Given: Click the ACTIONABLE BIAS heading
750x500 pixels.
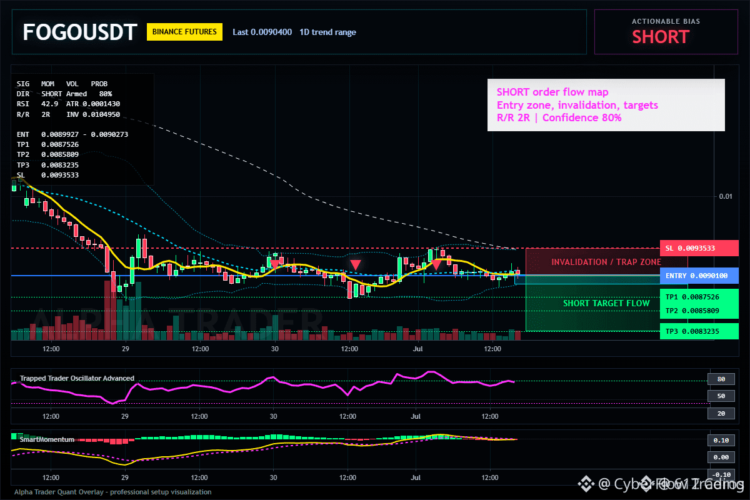Looking at the screenshot, I should click(666, 21).
